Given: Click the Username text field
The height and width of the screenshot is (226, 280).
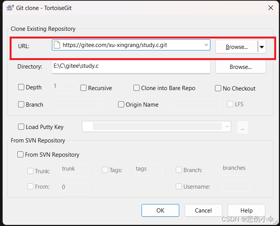Looking at the screenshot, I should pyautogui.click(x=236, y=186).
